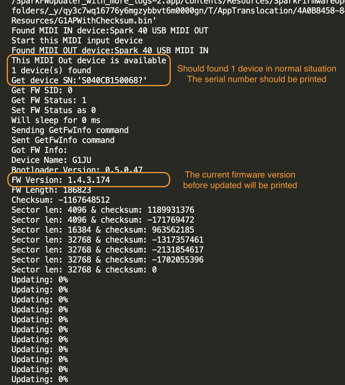Click the 'FW Length: 186823' line
Screen dimensions: 345x385
tap(52, 190)
